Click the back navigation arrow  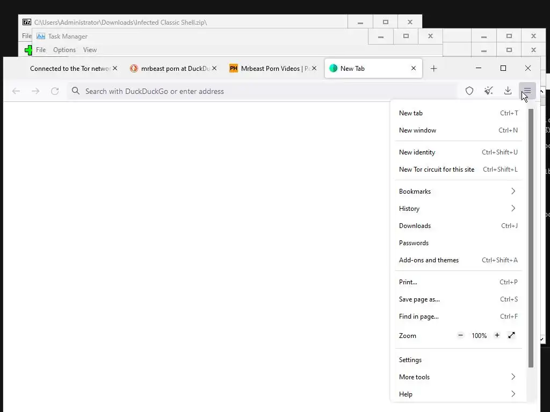click(16, 91)
